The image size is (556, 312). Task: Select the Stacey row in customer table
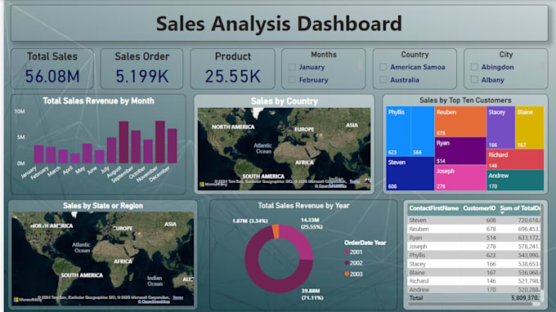tap(474, 264)
